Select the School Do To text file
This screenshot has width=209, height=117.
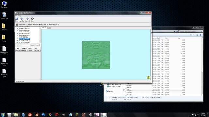pos(4,73)
